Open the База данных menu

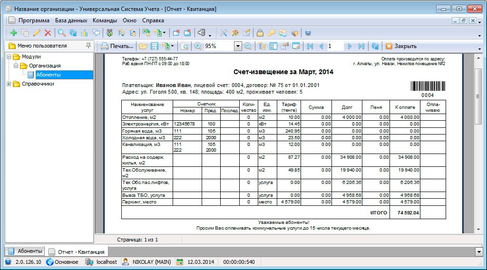tap(71, 20)
